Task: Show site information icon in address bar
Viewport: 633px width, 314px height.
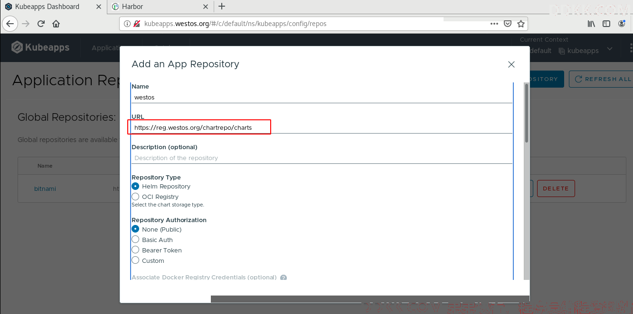Action: tap(127, 24)
